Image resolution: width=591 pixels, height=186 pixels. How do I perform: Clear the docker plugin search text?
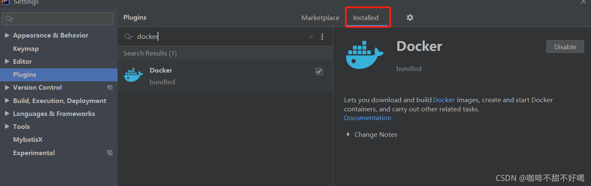point(311,37)
